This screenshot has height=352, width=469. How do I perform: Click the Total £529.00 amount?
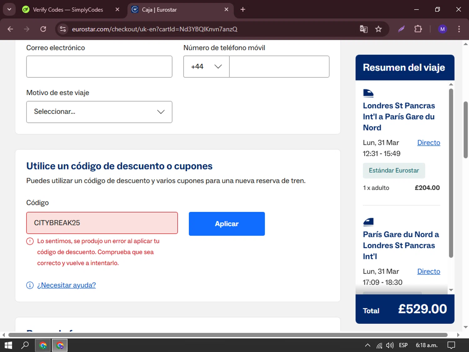tap(422, 309)
